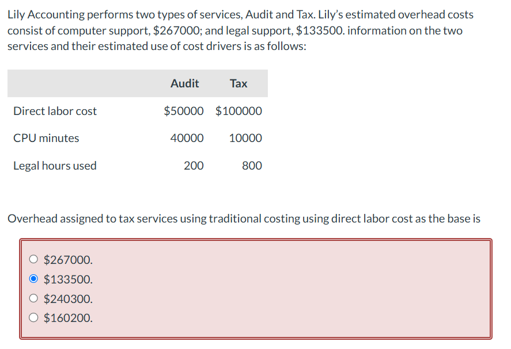This screenshot has width=511, height=349.
Task: Click the CPU minutes row label
Action: (x=46, y=138)
